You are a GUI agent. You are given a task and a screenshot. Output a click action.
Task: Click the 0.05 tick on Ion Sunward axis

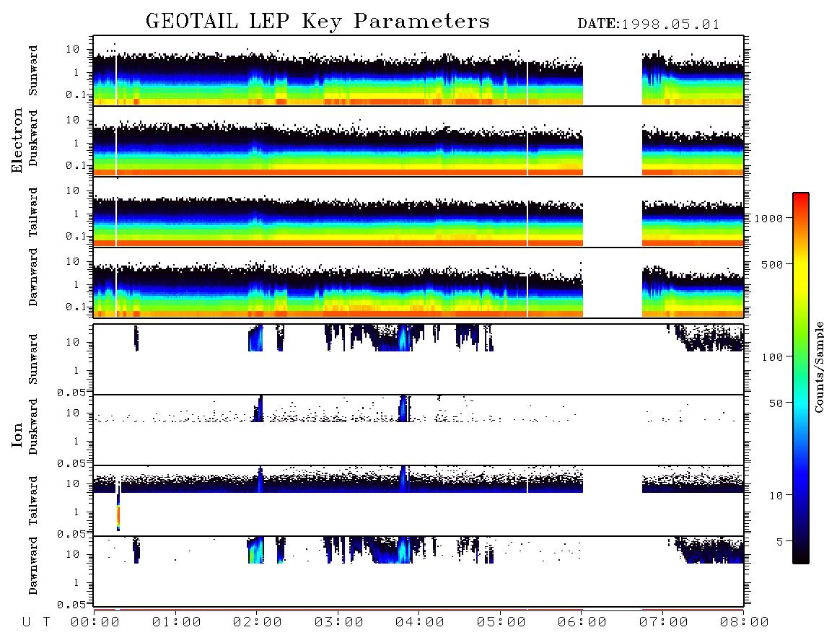[73, 393]
